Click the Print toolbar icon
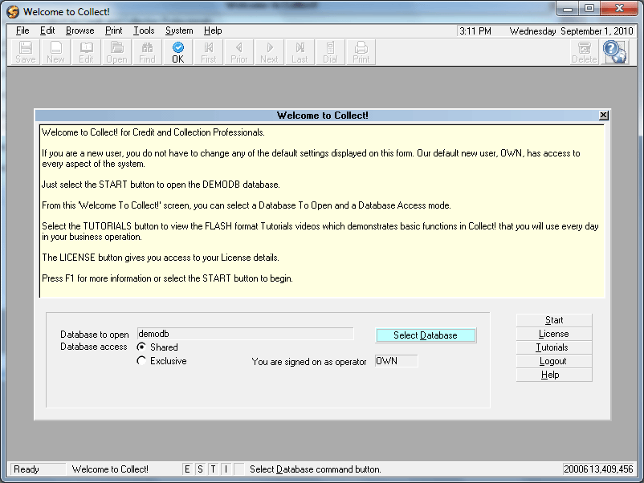Screen dimensions: 644x483 [x=361, y=52]
